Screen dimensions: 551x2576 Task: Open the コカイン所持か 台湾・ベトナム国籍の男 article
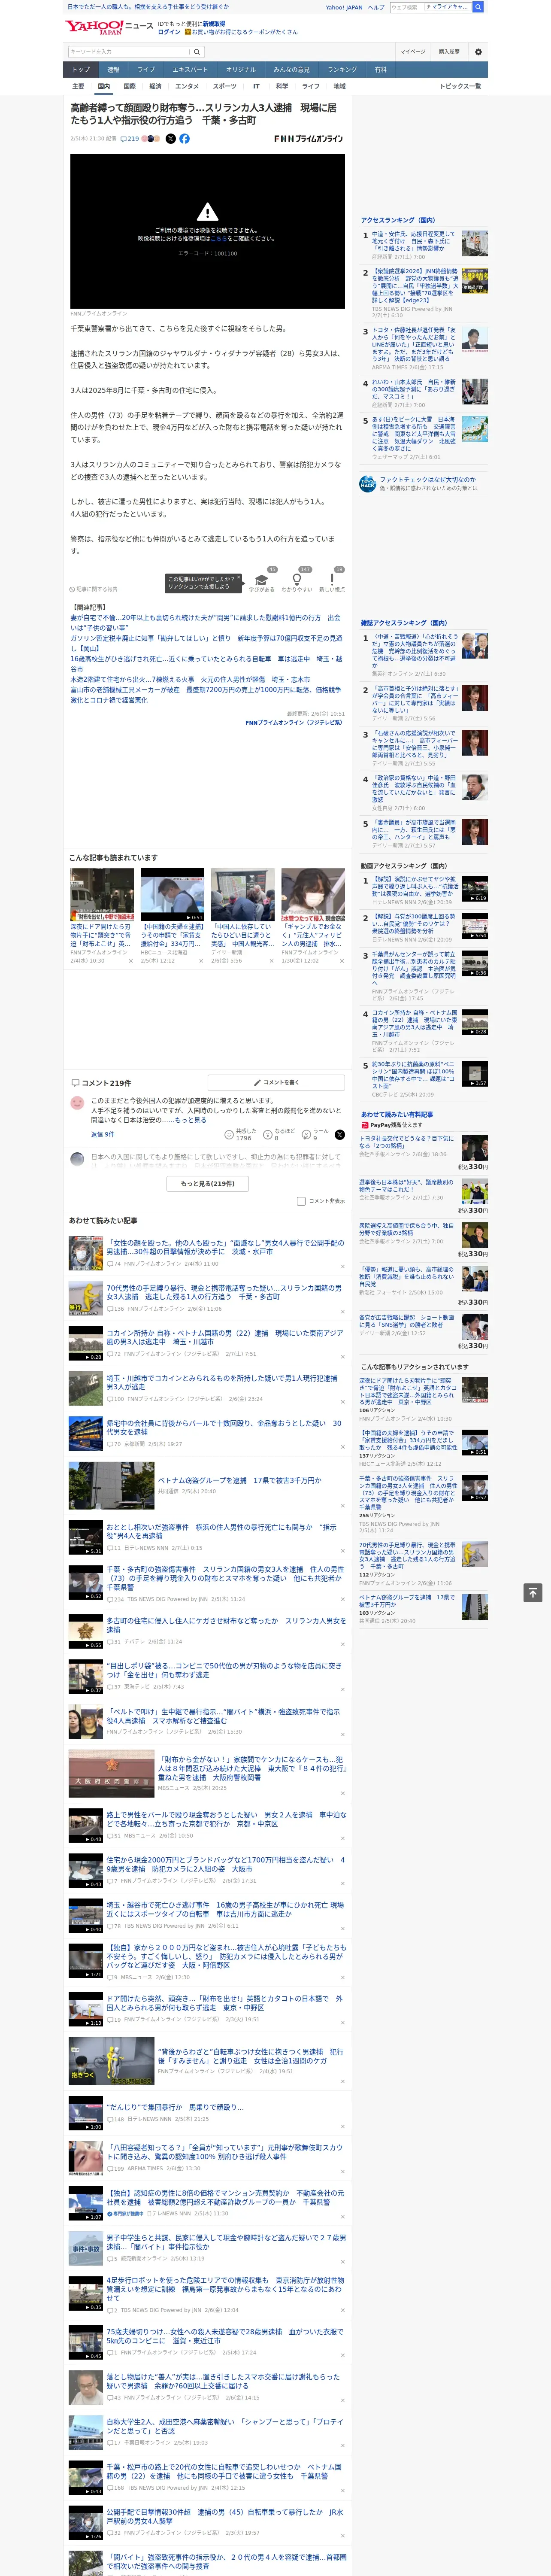coord(225,1337)
